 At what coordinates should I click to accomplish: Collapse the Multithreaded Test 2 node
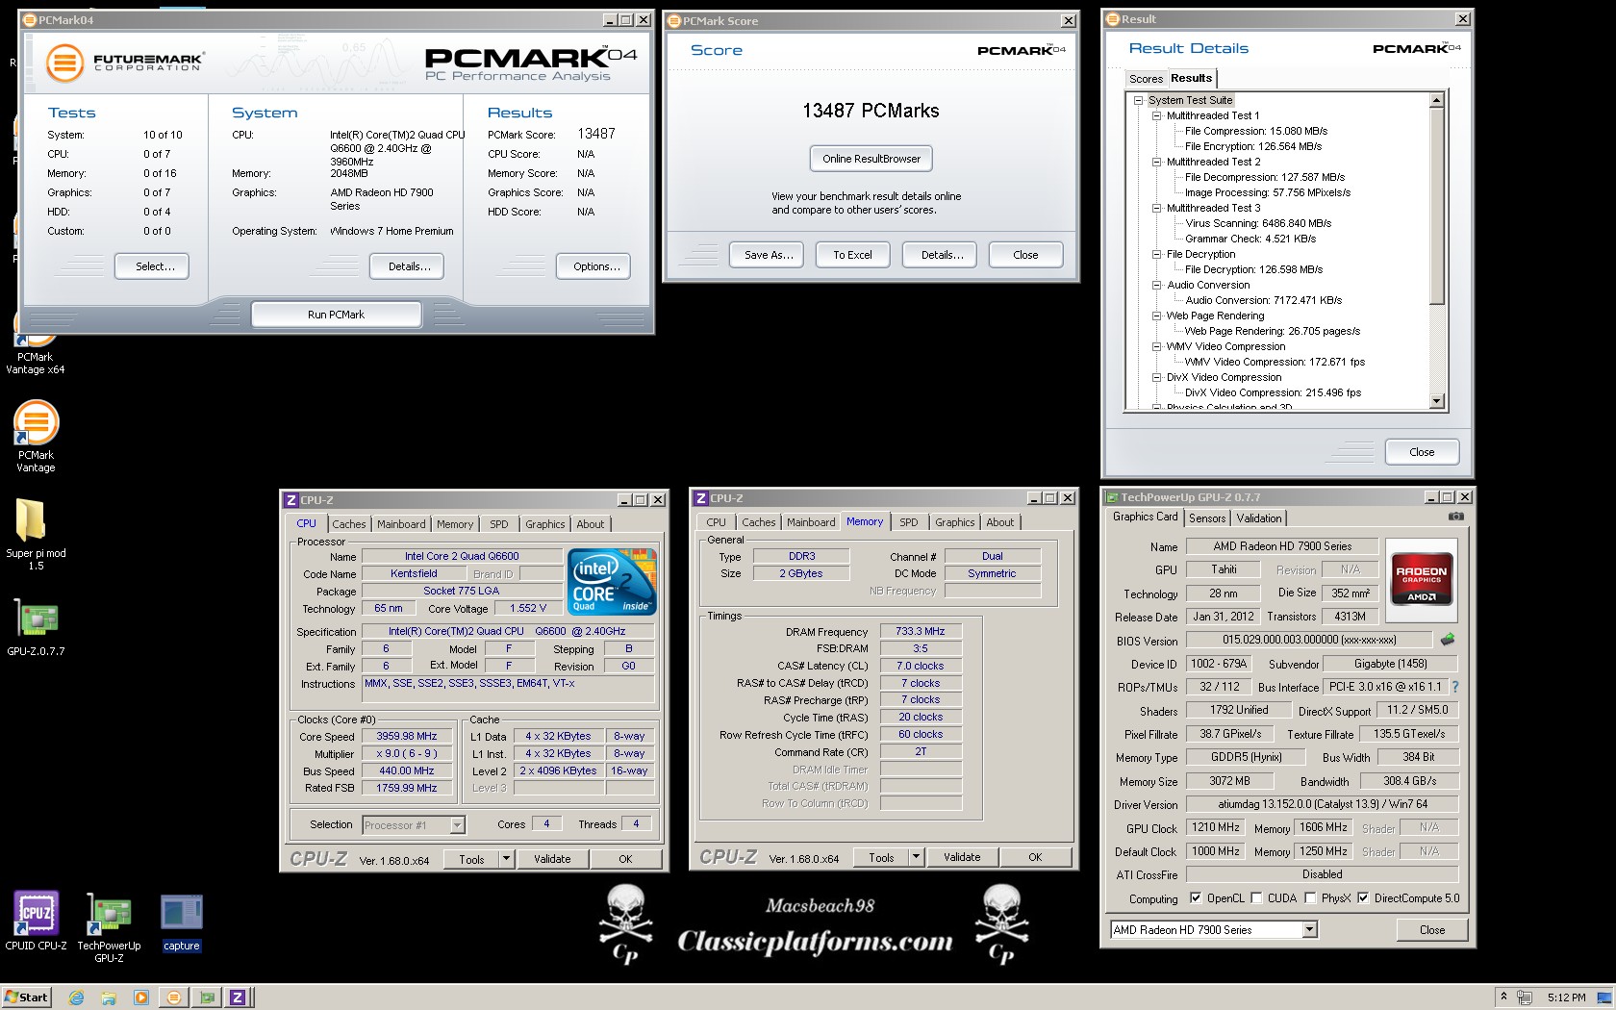pyautogui.click(x=1157, y=162)
